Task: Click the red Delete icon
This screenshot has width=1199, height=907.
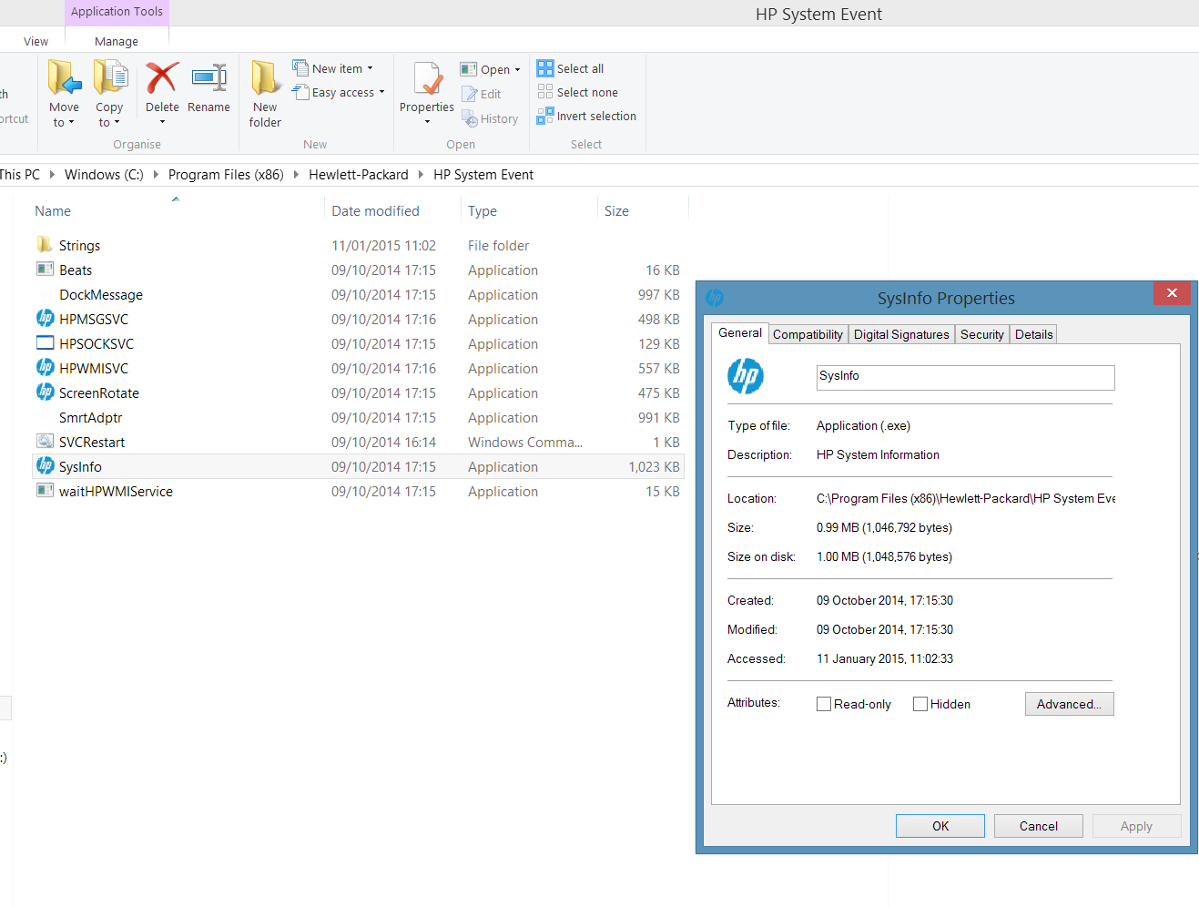Action: (x=162, y=77)
